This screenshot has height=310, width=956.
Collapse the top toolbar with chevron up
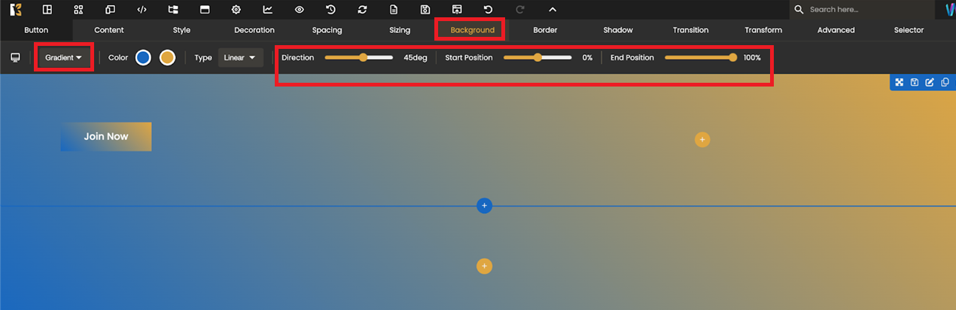(552, 10)
